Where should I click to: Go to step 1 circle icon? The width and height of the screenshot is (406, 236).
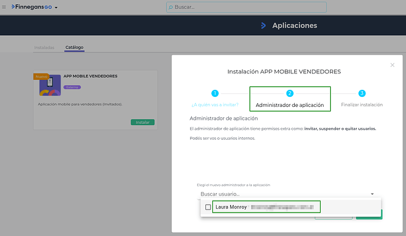click(215, 93)
